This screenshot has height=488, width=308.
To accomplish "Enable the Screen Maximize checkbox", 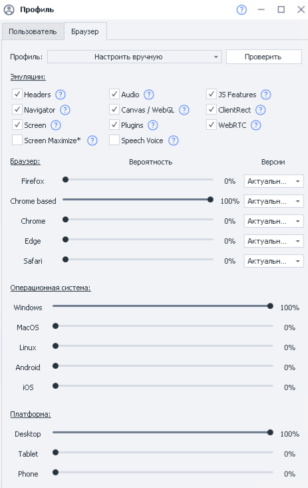I will click(x=17, y=140).
